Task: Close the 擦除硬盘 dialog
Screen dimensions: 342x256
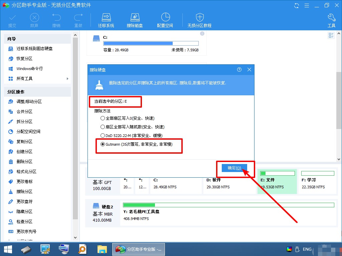Action: [249, 70]
